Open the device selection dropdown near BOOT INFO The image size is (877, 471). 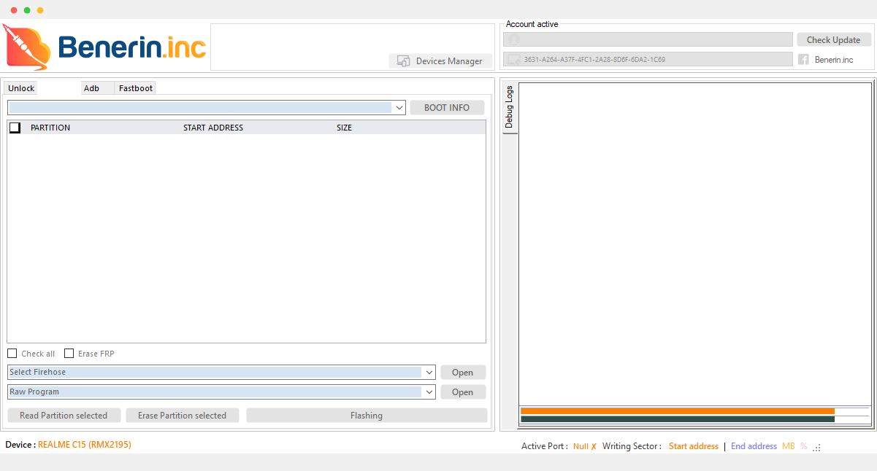(399, 107)
